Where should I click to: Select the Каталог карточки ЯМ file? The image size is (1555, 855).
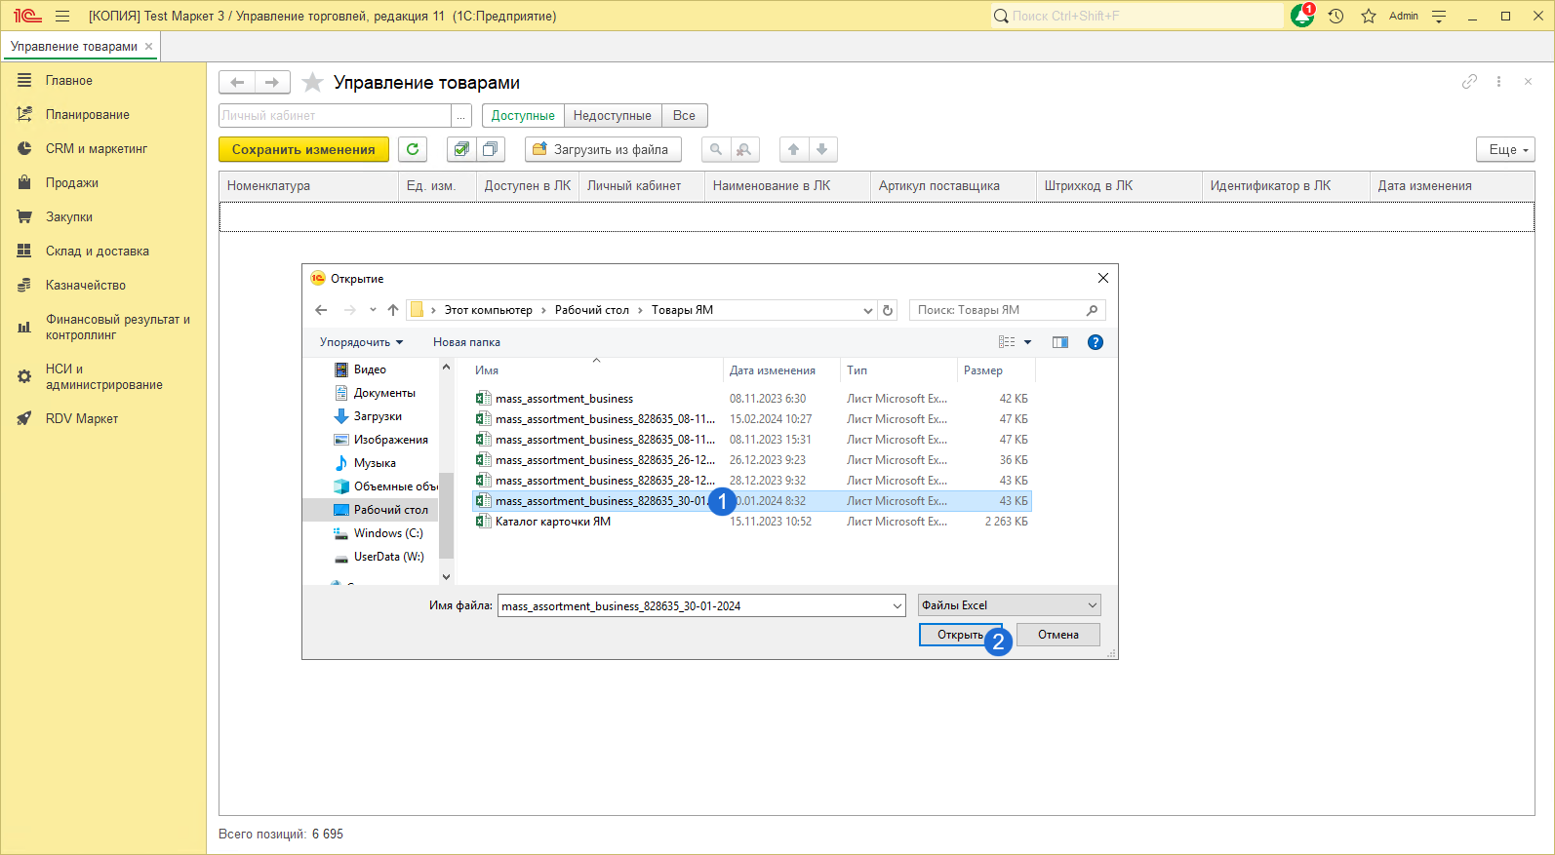(552, 522)
